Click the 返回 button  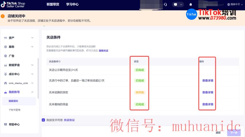pyautogui.click(x=218, y=133)
